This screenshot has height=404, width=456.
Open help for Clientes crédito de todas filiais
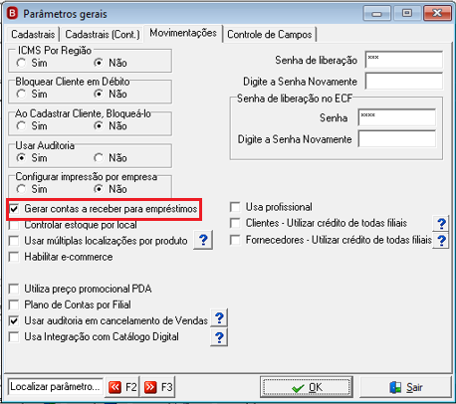point(441,224)
